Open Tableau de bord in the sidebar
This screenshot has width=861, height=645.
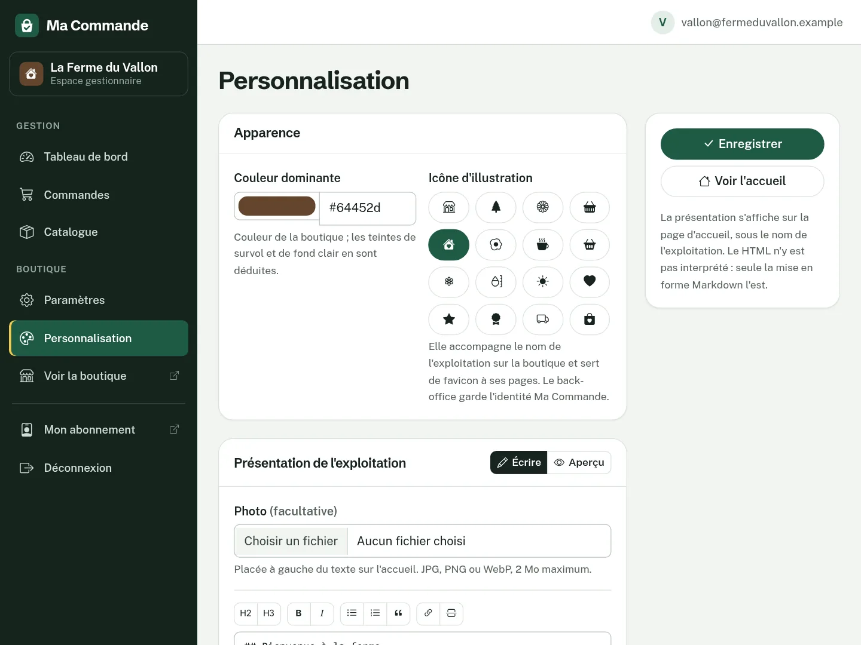pos(99,157)
